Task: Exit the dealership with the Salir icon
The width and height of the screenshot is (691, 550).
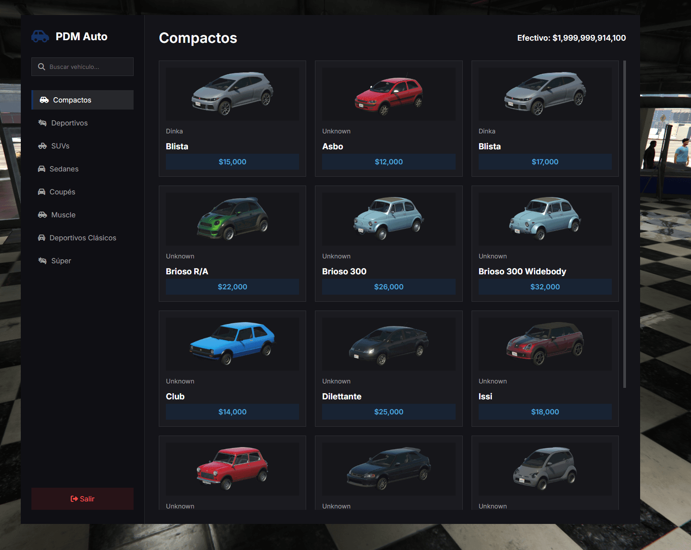Action: (x=74, y=499)
